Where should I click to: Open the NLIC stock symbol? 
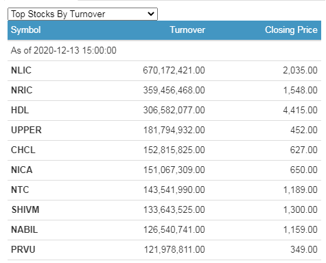21,70
